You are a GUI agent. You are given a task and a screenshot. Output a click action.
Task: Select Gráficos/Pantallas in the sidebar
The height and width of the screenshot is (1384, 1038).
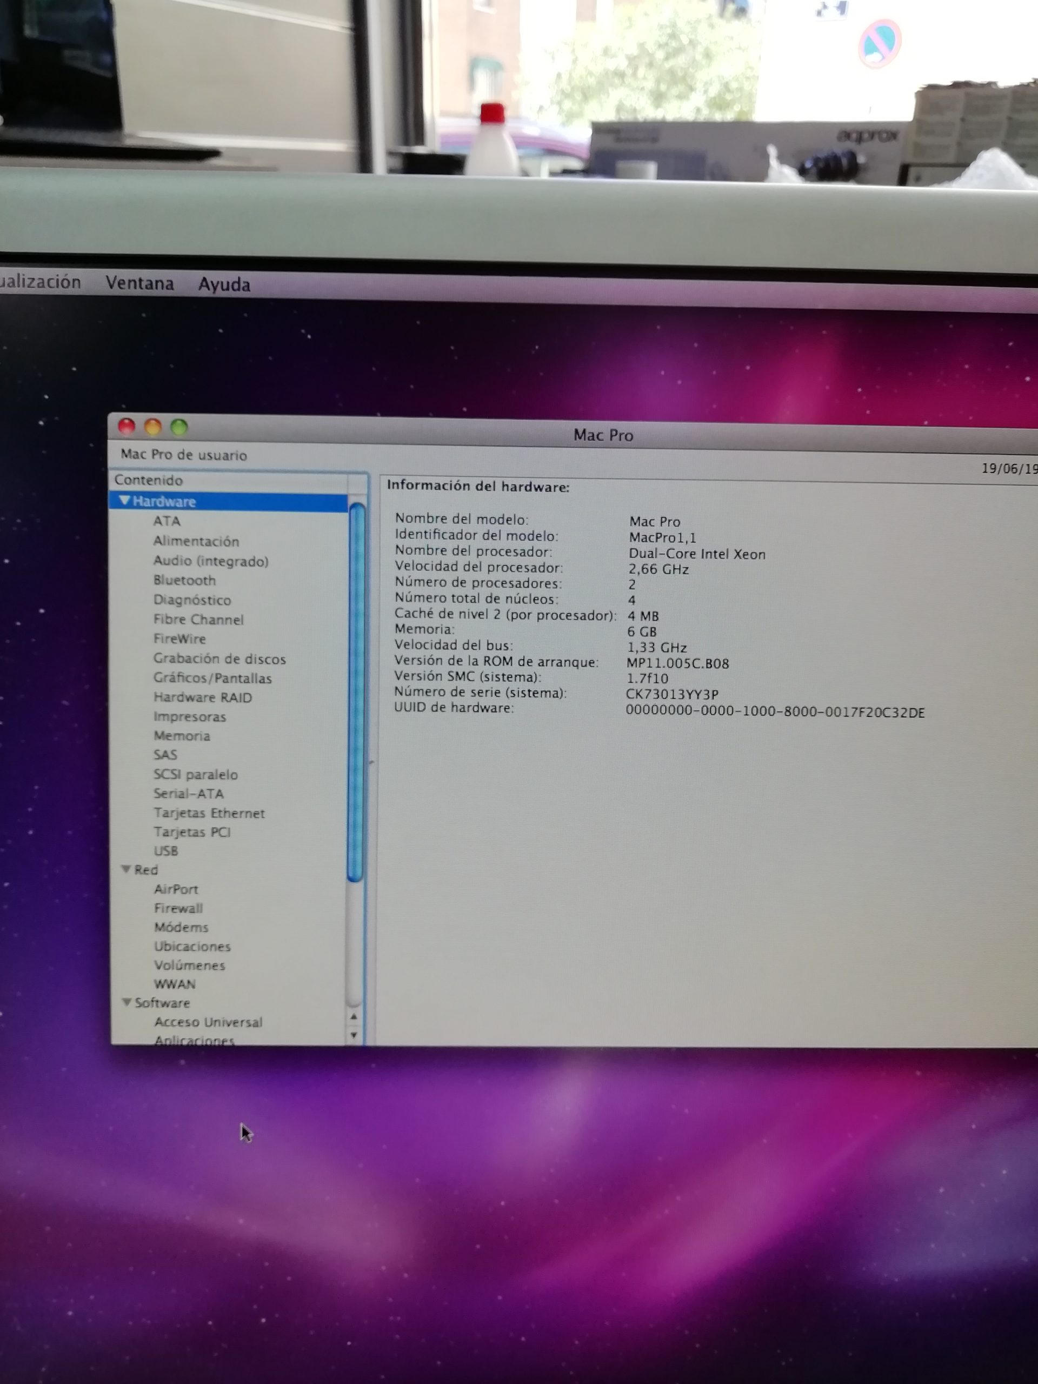(x=212, y=678)
